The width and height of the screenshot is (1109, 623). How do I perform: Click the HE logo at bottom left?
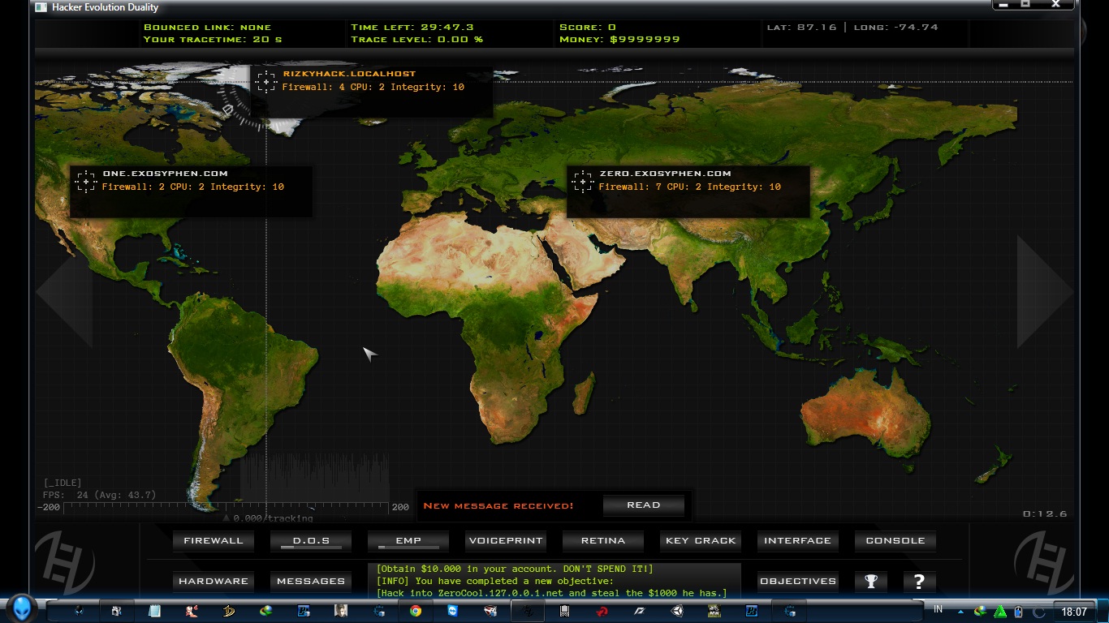(x=65, y=561)
